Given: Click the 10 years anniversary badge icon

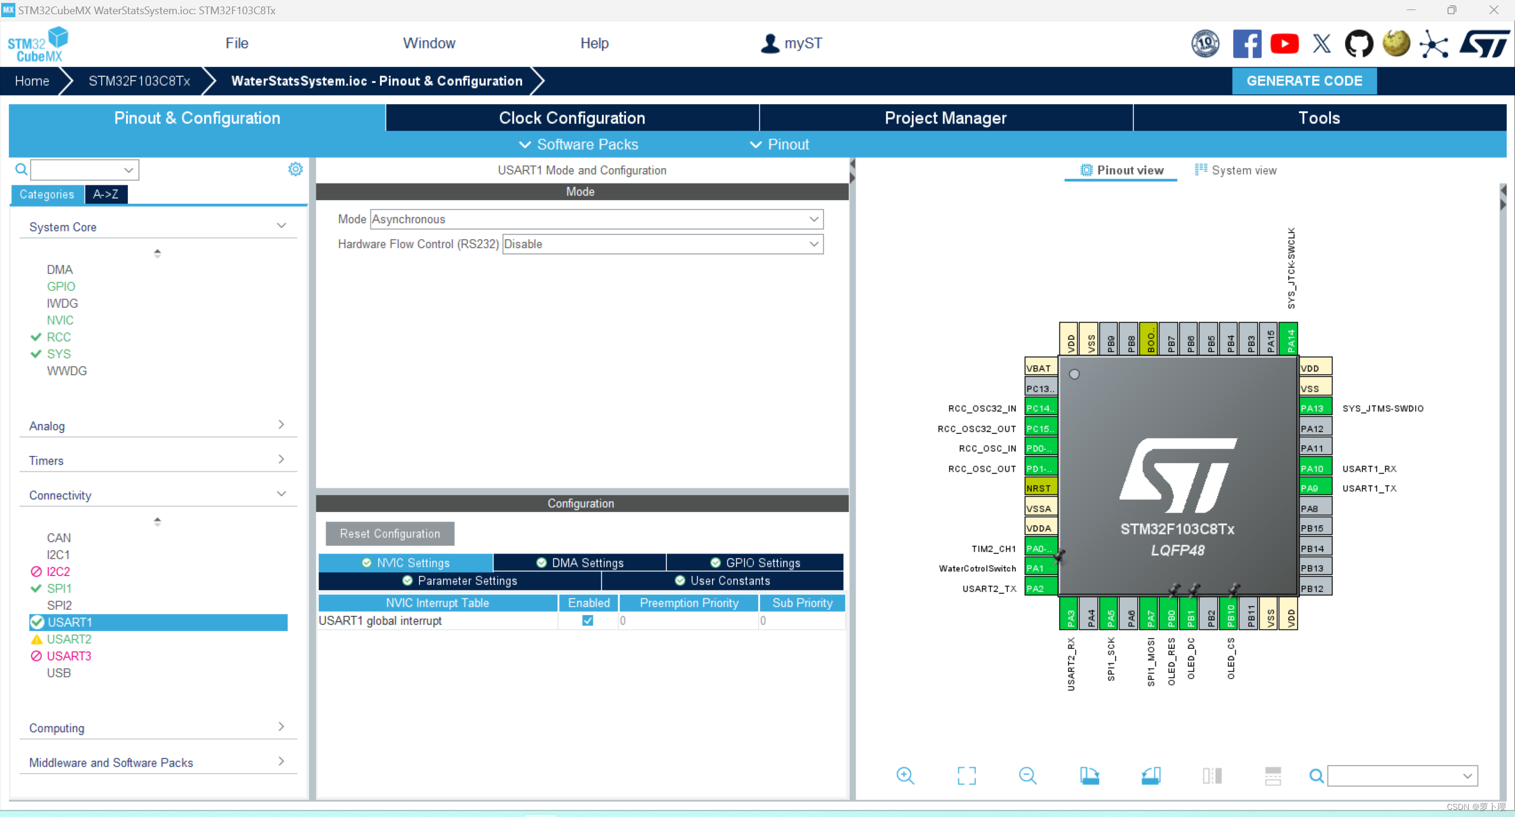Looking at the screenshot, I should click(x=1205, y=44).
